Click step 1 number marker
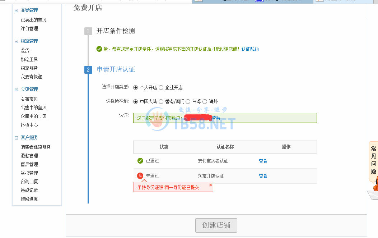Viewport: 378px width, 238px height. click(x=88, y=31)
